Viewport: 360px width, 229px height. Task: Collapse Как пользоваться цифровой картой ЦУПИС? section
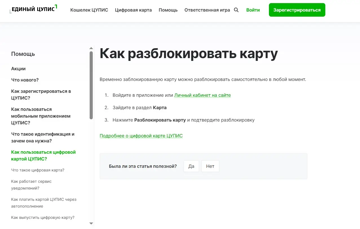coord(43,156)
